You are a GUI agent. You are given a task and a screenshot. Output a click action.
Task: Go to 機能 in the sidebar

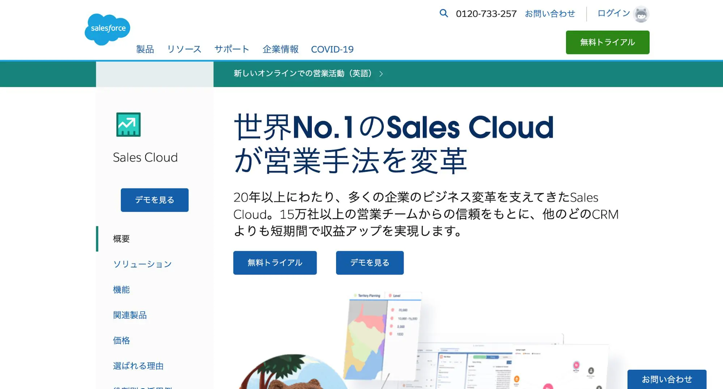(121, 289)
